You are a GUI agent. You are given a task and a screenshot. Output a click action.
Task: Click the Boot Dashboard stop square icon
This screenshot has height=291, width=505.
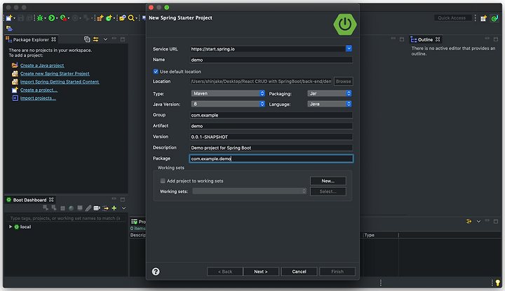click(x=63, y=208)
